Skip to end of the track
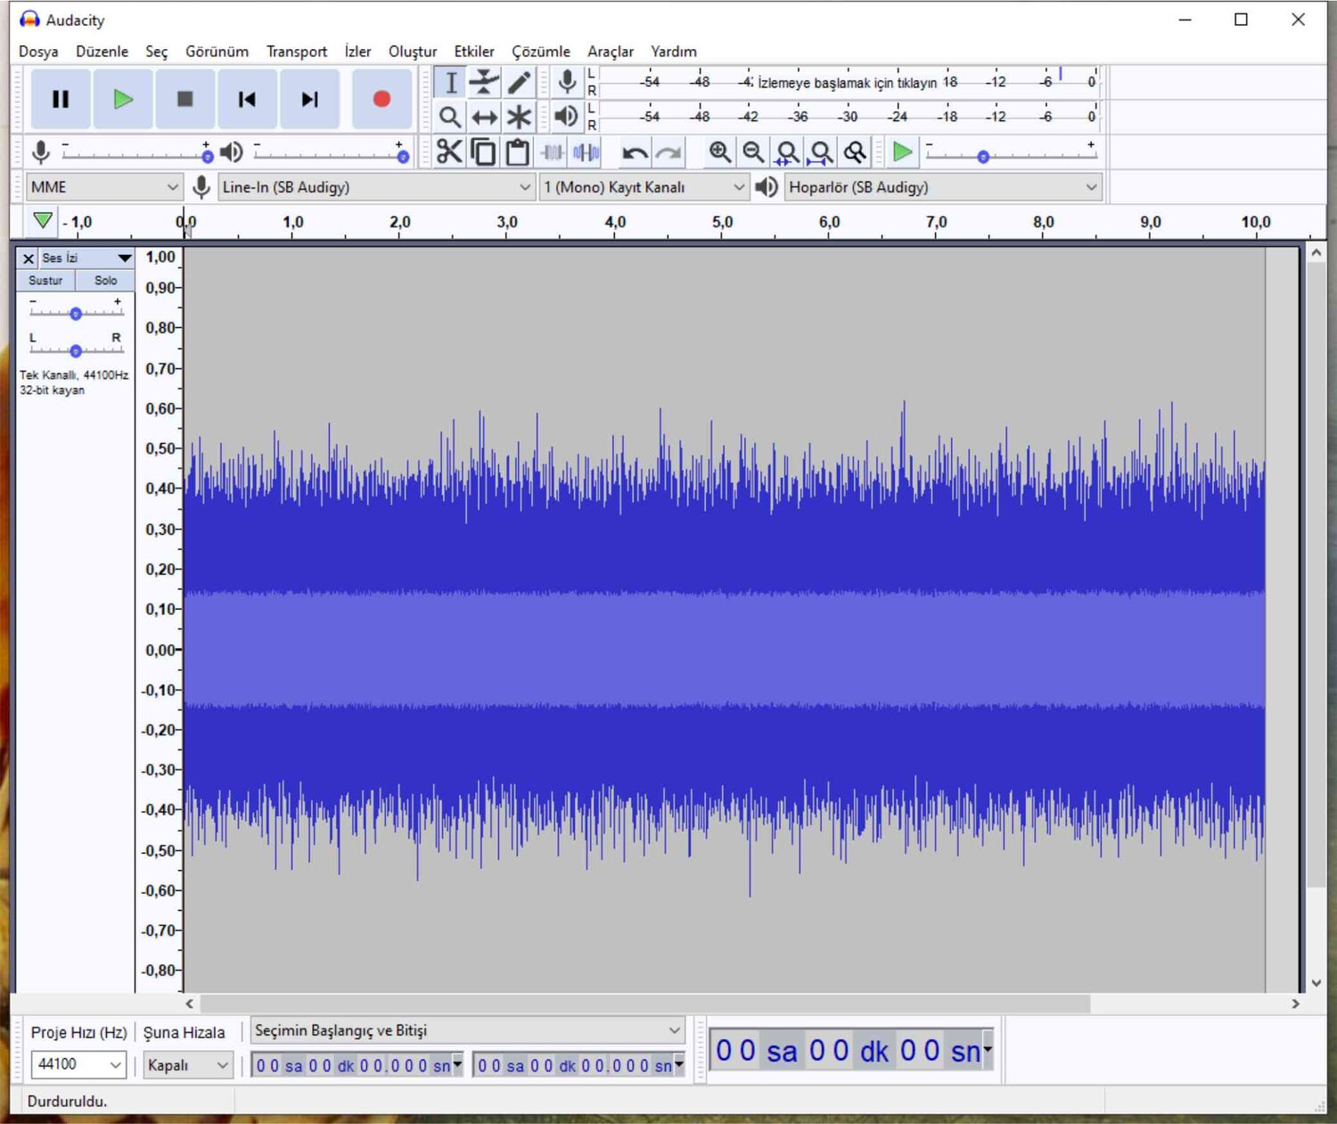This screenshot has height=1124, width=1337. point(309,99)
